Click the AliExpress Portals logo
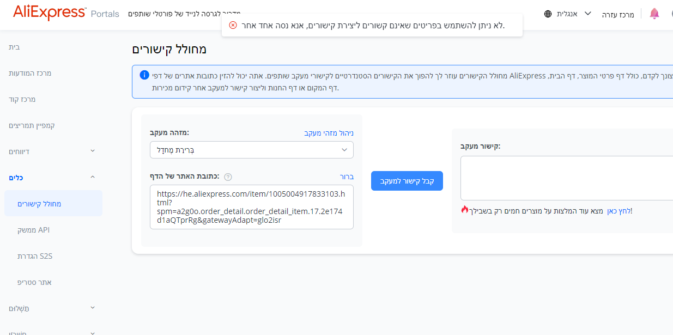The image size is (673, 335). click(x=66, y=13)
